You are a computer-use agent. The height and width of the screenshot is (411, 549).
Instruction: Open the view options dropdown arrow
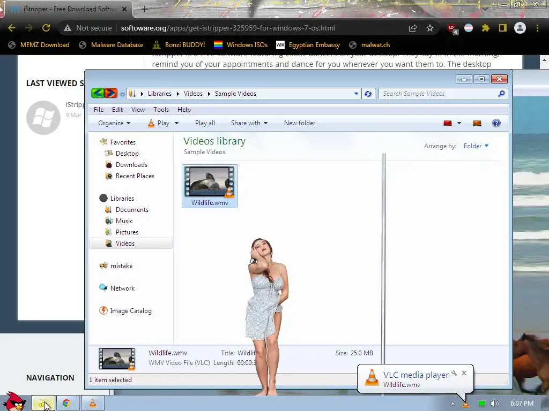pyautogui.click(x=459, y=123)
